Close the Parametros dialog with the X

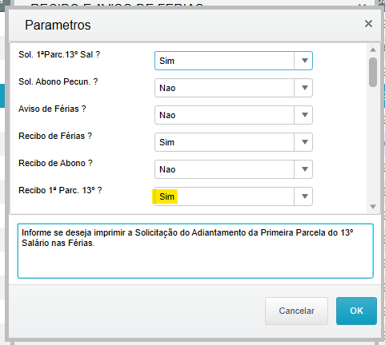point(368,24)
